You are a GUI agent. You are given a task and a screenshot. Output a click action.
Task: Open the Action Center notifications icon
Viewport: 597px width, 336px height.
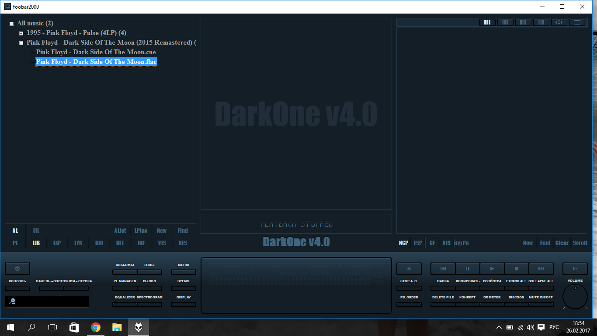click(541, 327)
